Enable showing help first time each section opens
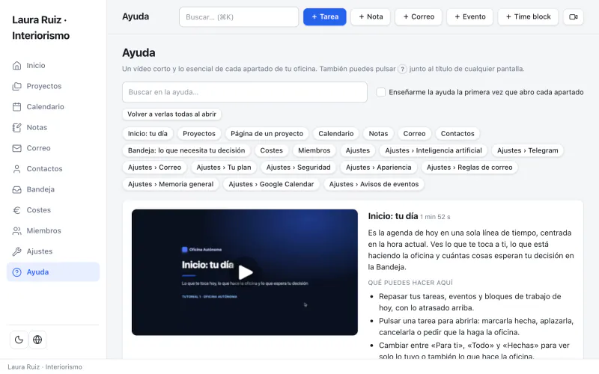 381,92
